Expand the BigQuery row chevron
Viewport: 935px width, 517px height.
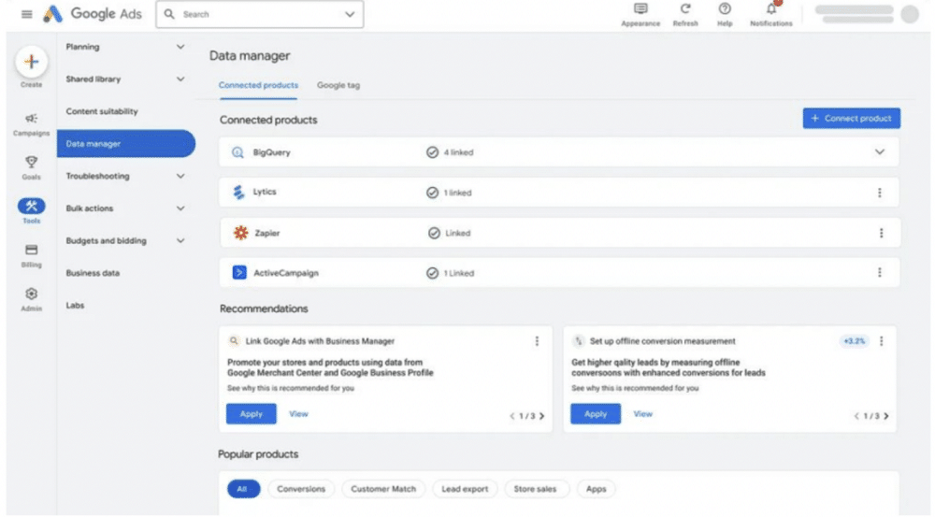879,152
